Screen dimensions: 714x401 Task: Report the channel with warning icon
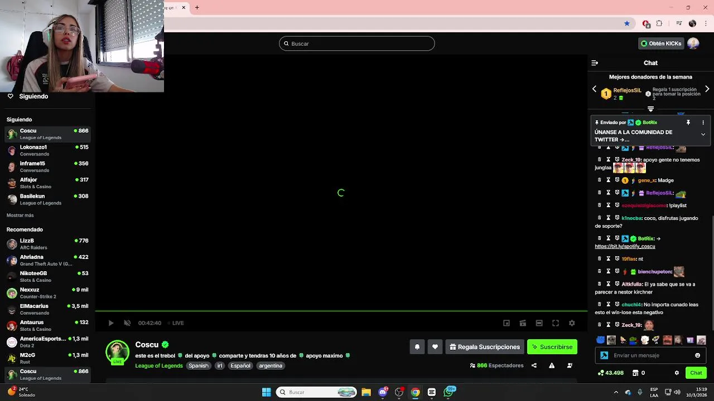click(x=552, y=365)
